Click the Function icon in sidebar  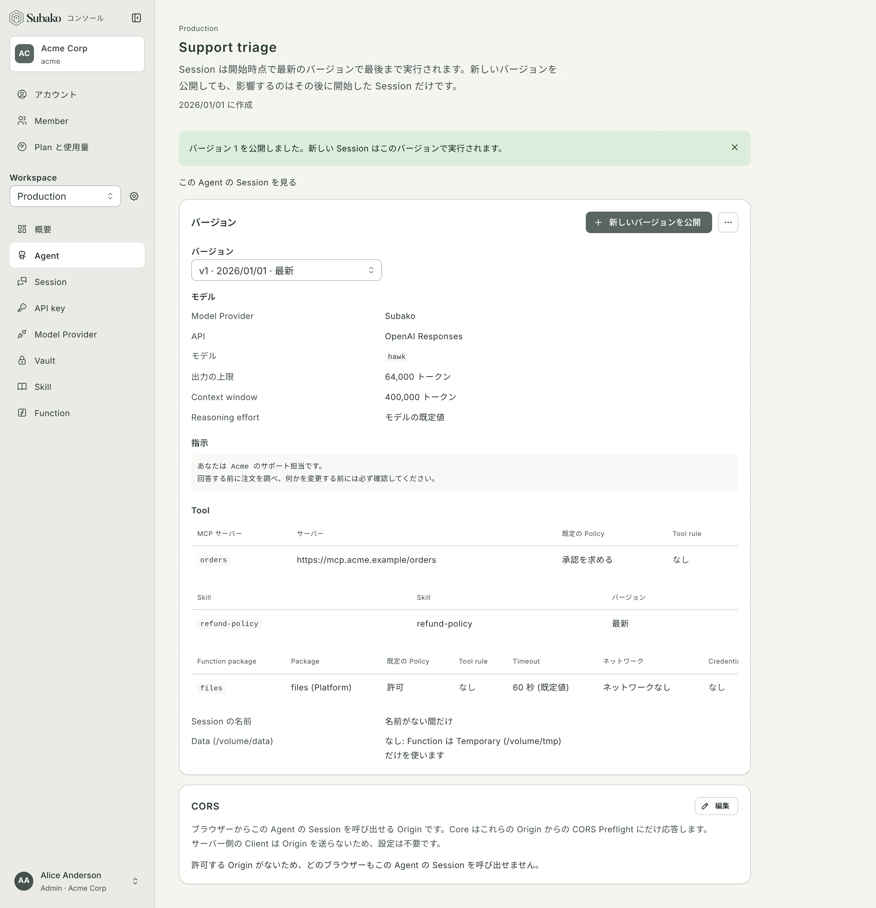22,413
